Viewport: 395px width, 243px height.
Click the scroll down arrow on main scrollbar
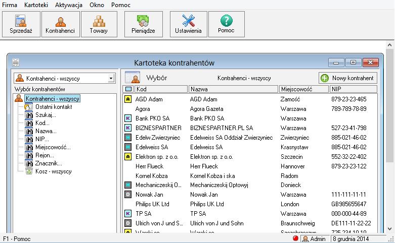point(389,229)
